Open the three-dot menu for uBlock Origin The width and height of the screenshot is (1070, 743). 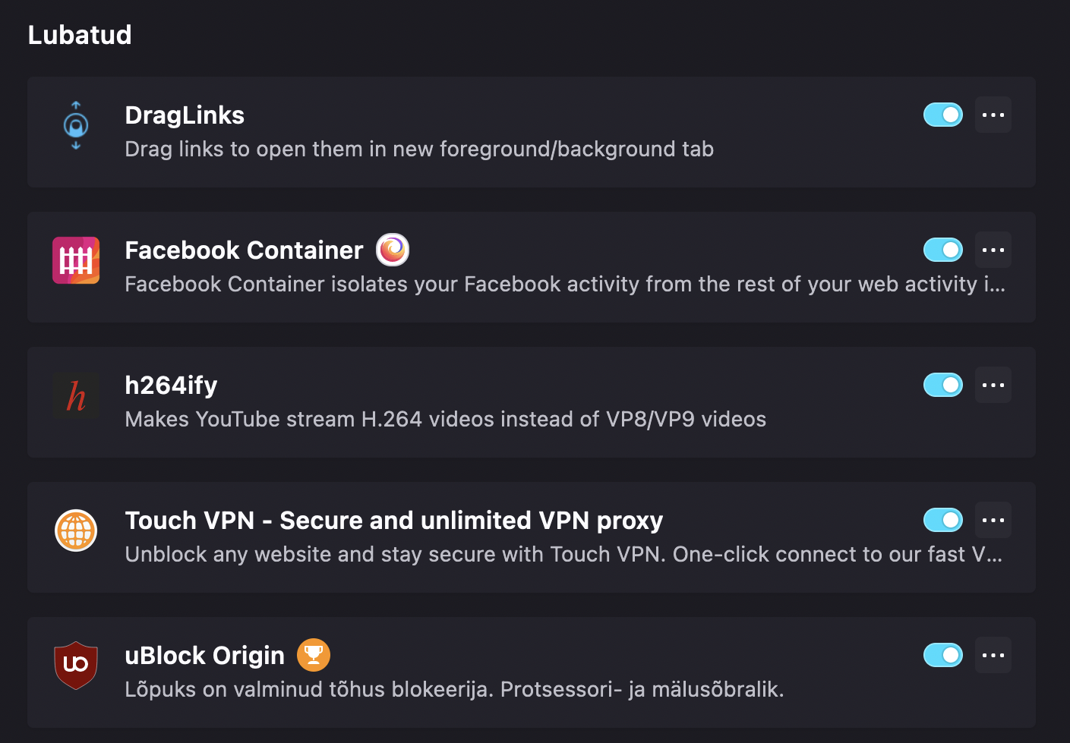coord(993,655)
